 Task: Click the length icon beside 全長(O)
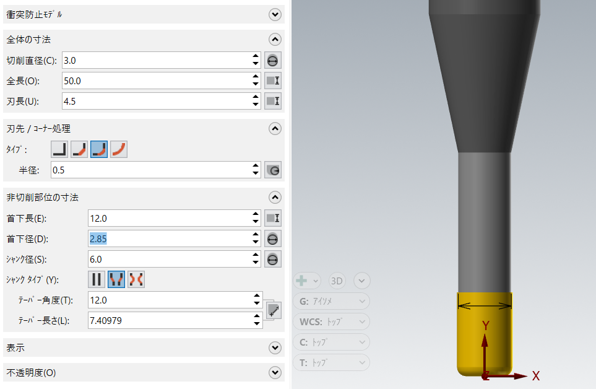pyautogui.click(x=273, y=81)
